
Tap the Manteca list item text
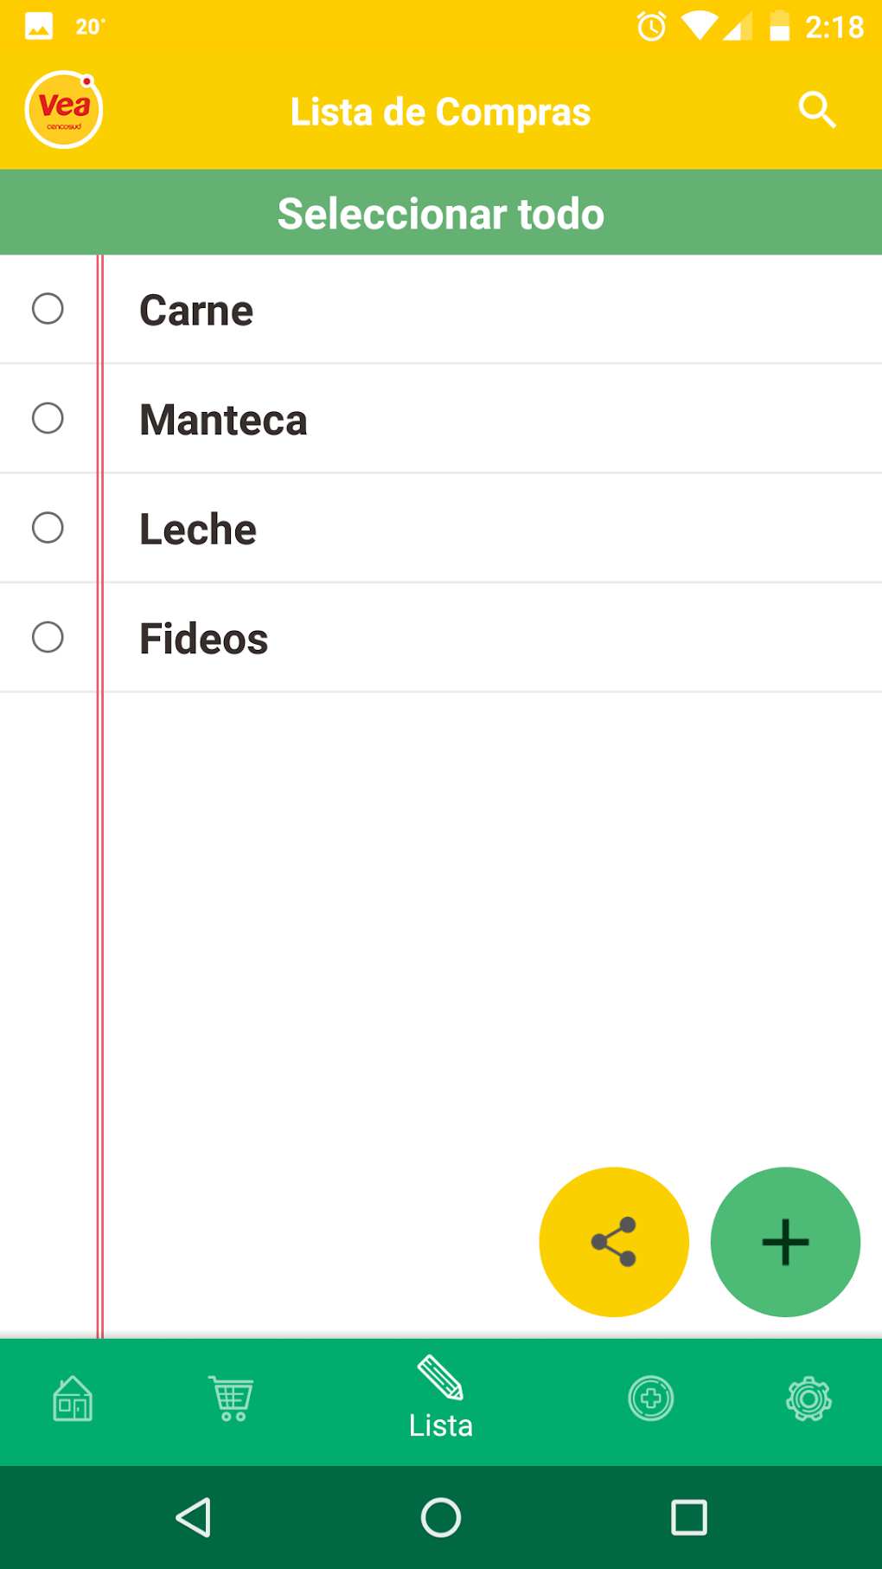click(223, 421)
